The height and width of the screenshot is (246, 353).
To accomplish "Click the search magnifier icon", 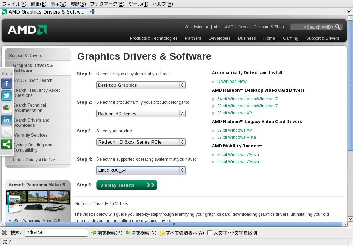I will [338, 27].
